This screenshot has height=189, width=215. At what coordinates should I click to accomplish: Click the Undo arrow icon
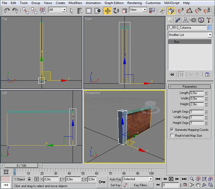tap(6, 10)
